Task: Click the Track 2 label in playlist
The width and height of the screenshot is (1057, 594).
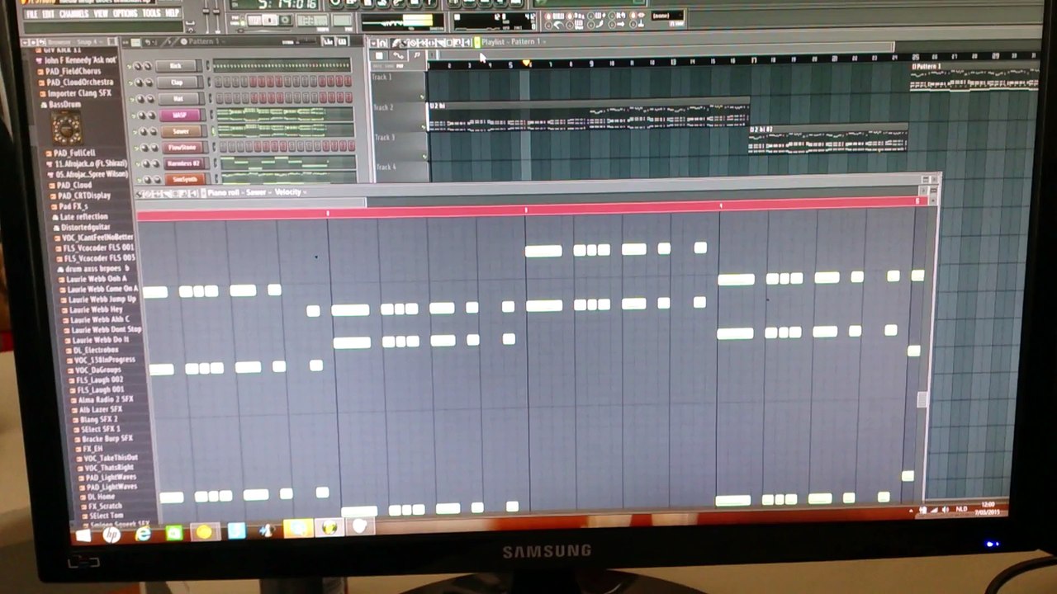Action: tap(383, 107)
